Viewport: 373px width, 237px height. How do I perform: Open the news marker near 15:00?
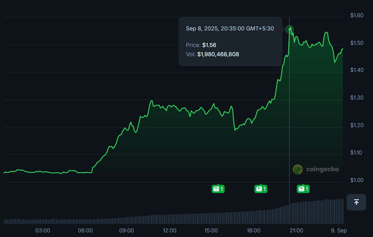[x=218, y=189]
